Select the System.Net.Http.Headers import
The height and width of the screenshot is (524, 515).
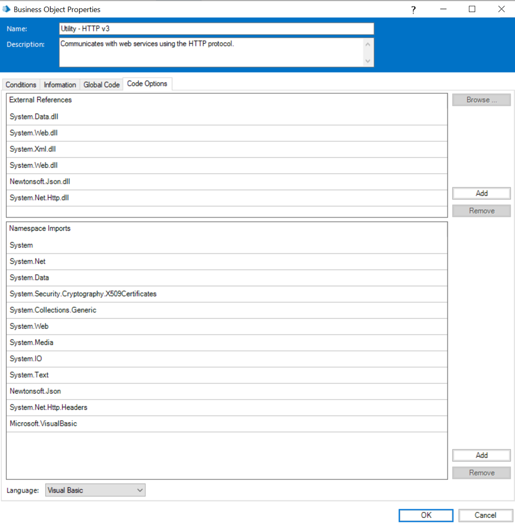pyautogui.click(x=227, y=408)
